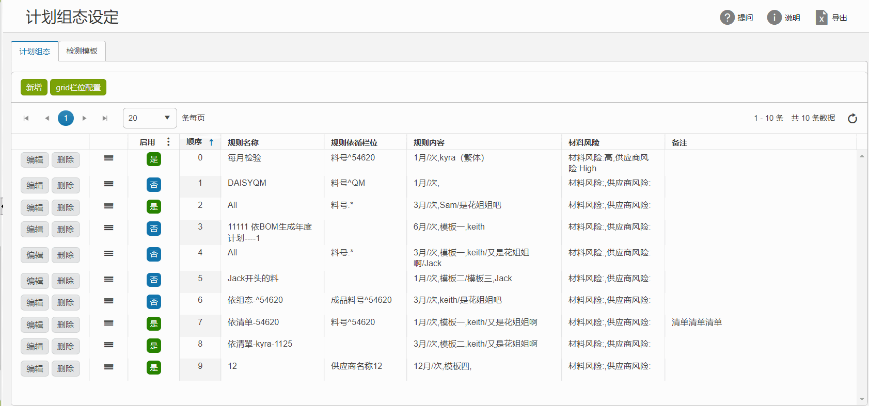The image size is (869, 406).
Task: Edit the 每月检验 rule
Action: 35,160
